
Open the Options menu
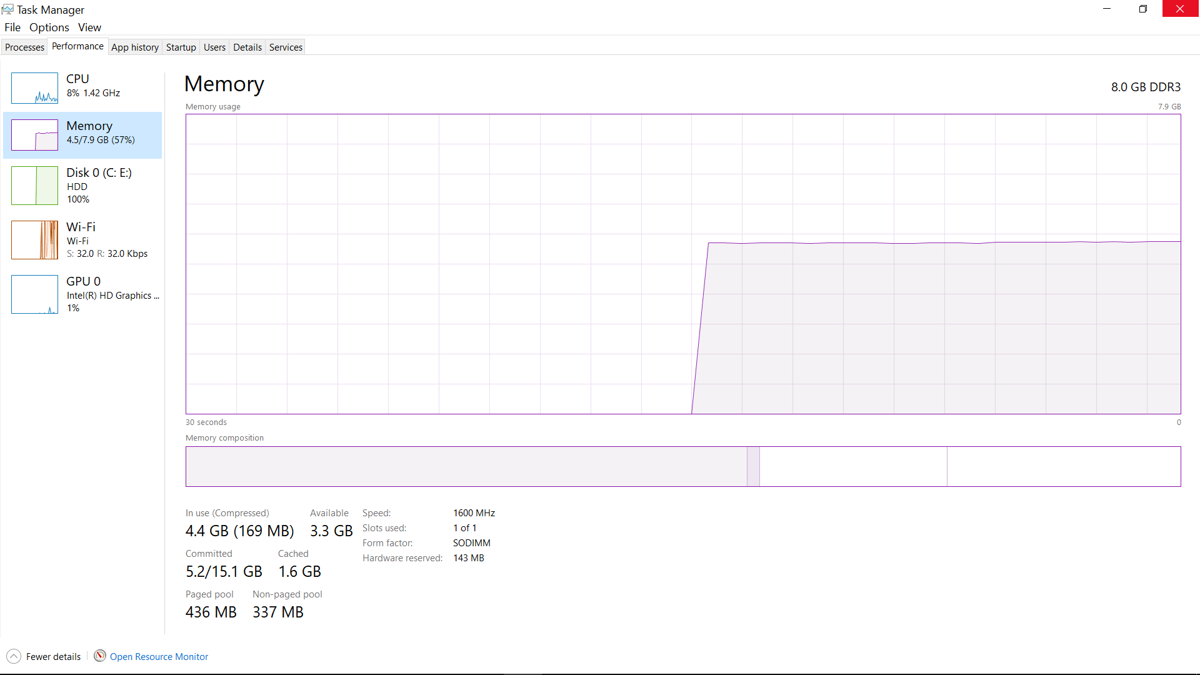point(49,27)
